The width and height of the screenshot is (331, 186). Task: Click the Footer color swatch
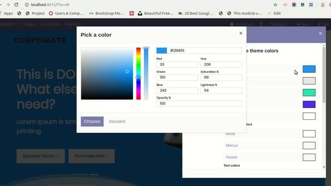309,157
